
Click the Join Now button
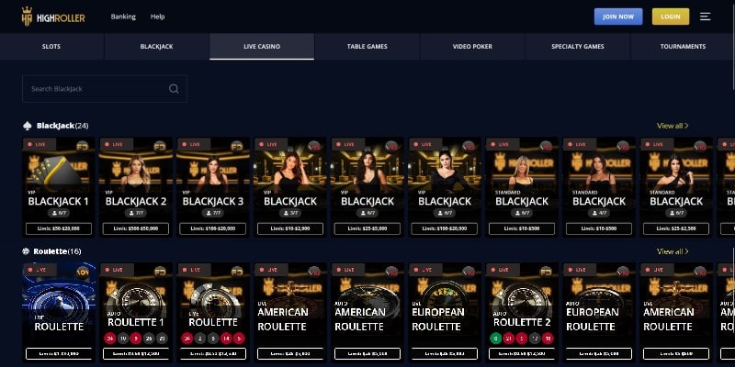(618, 17)
